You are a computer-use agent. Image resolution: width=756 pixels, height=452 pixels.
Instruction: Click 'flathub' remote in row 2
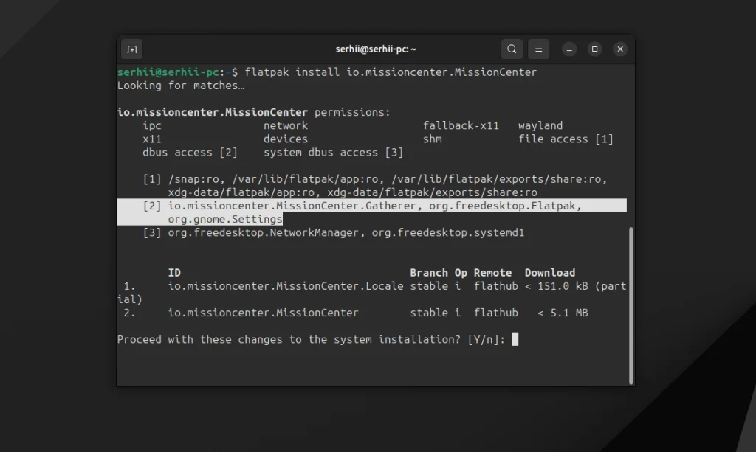(x=495, y=313)
